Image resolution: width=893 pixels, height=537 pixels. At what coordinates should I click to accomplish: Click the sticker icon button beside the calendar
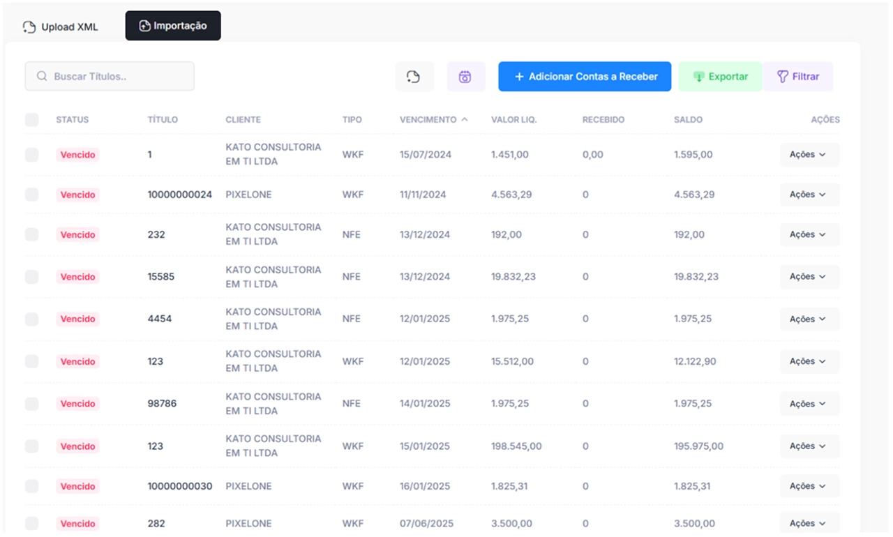click(414, 77)
